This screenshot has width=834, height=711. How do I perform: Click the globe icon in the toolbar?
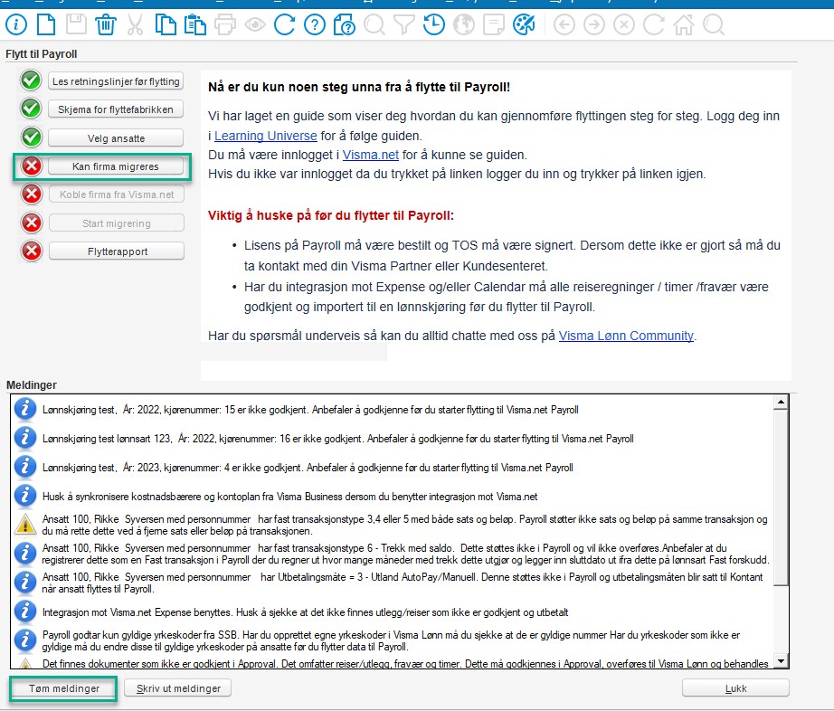click(x=464, y=24)
